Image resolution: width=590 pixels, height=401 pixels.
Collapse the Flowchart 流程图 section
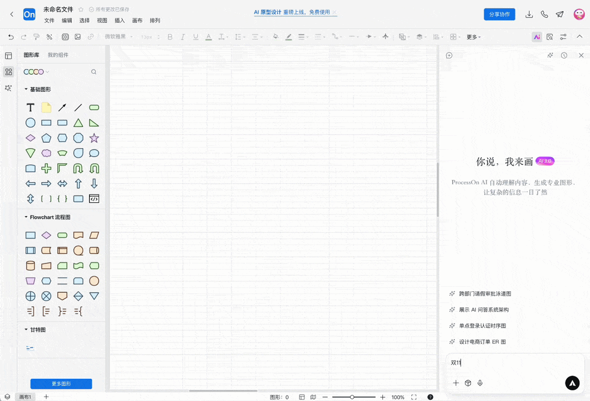(x=26, y=217)
